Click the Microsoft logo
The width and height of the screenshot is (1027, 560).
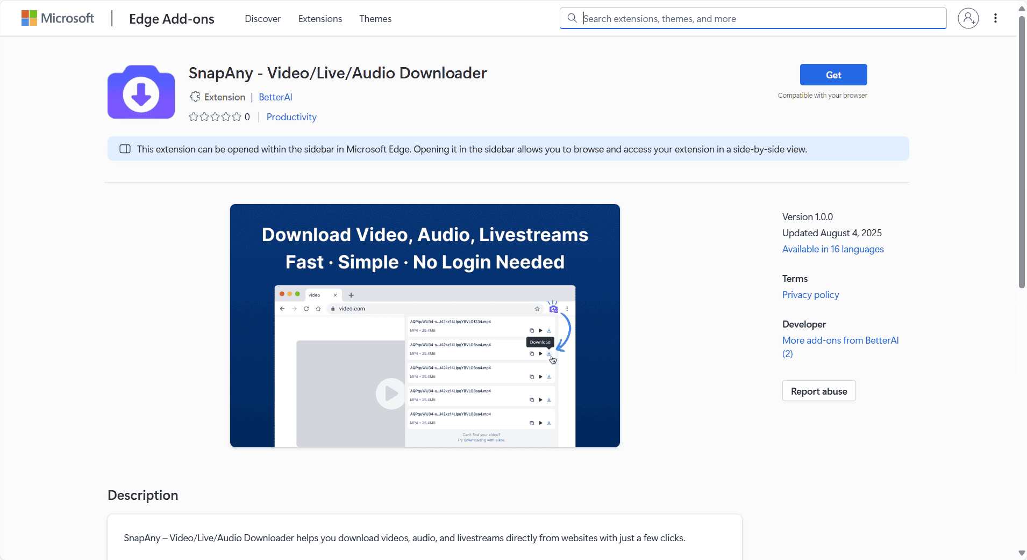pyautogui.click(x=58, y=18)
